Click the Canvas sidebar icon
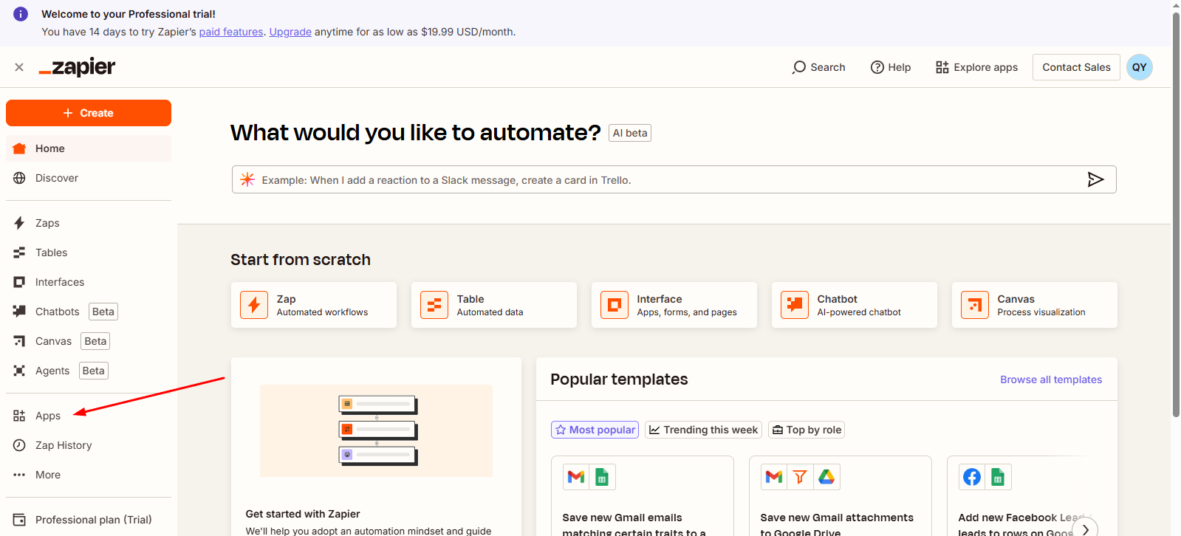This screenshot has height=536, width=1181. (19, 341)
